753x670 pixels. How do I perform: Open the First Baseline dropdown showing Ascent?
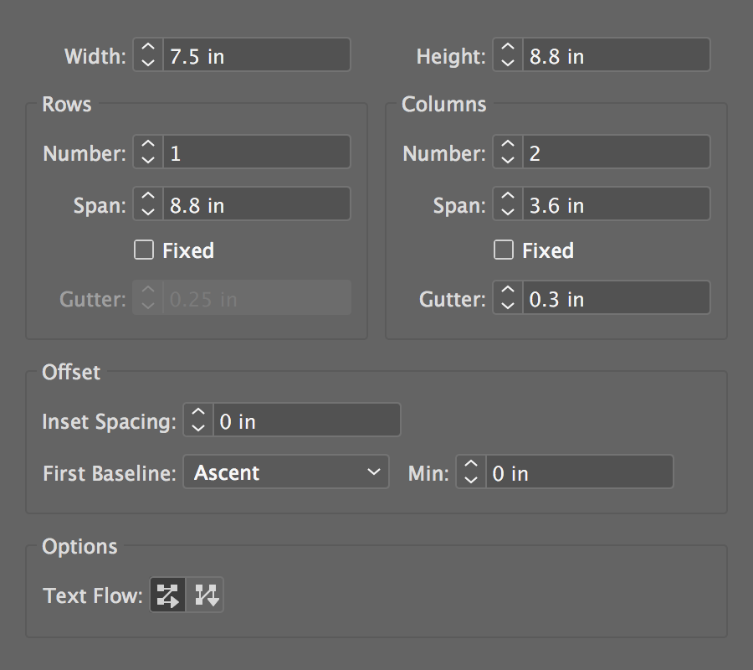pos(286,472)
